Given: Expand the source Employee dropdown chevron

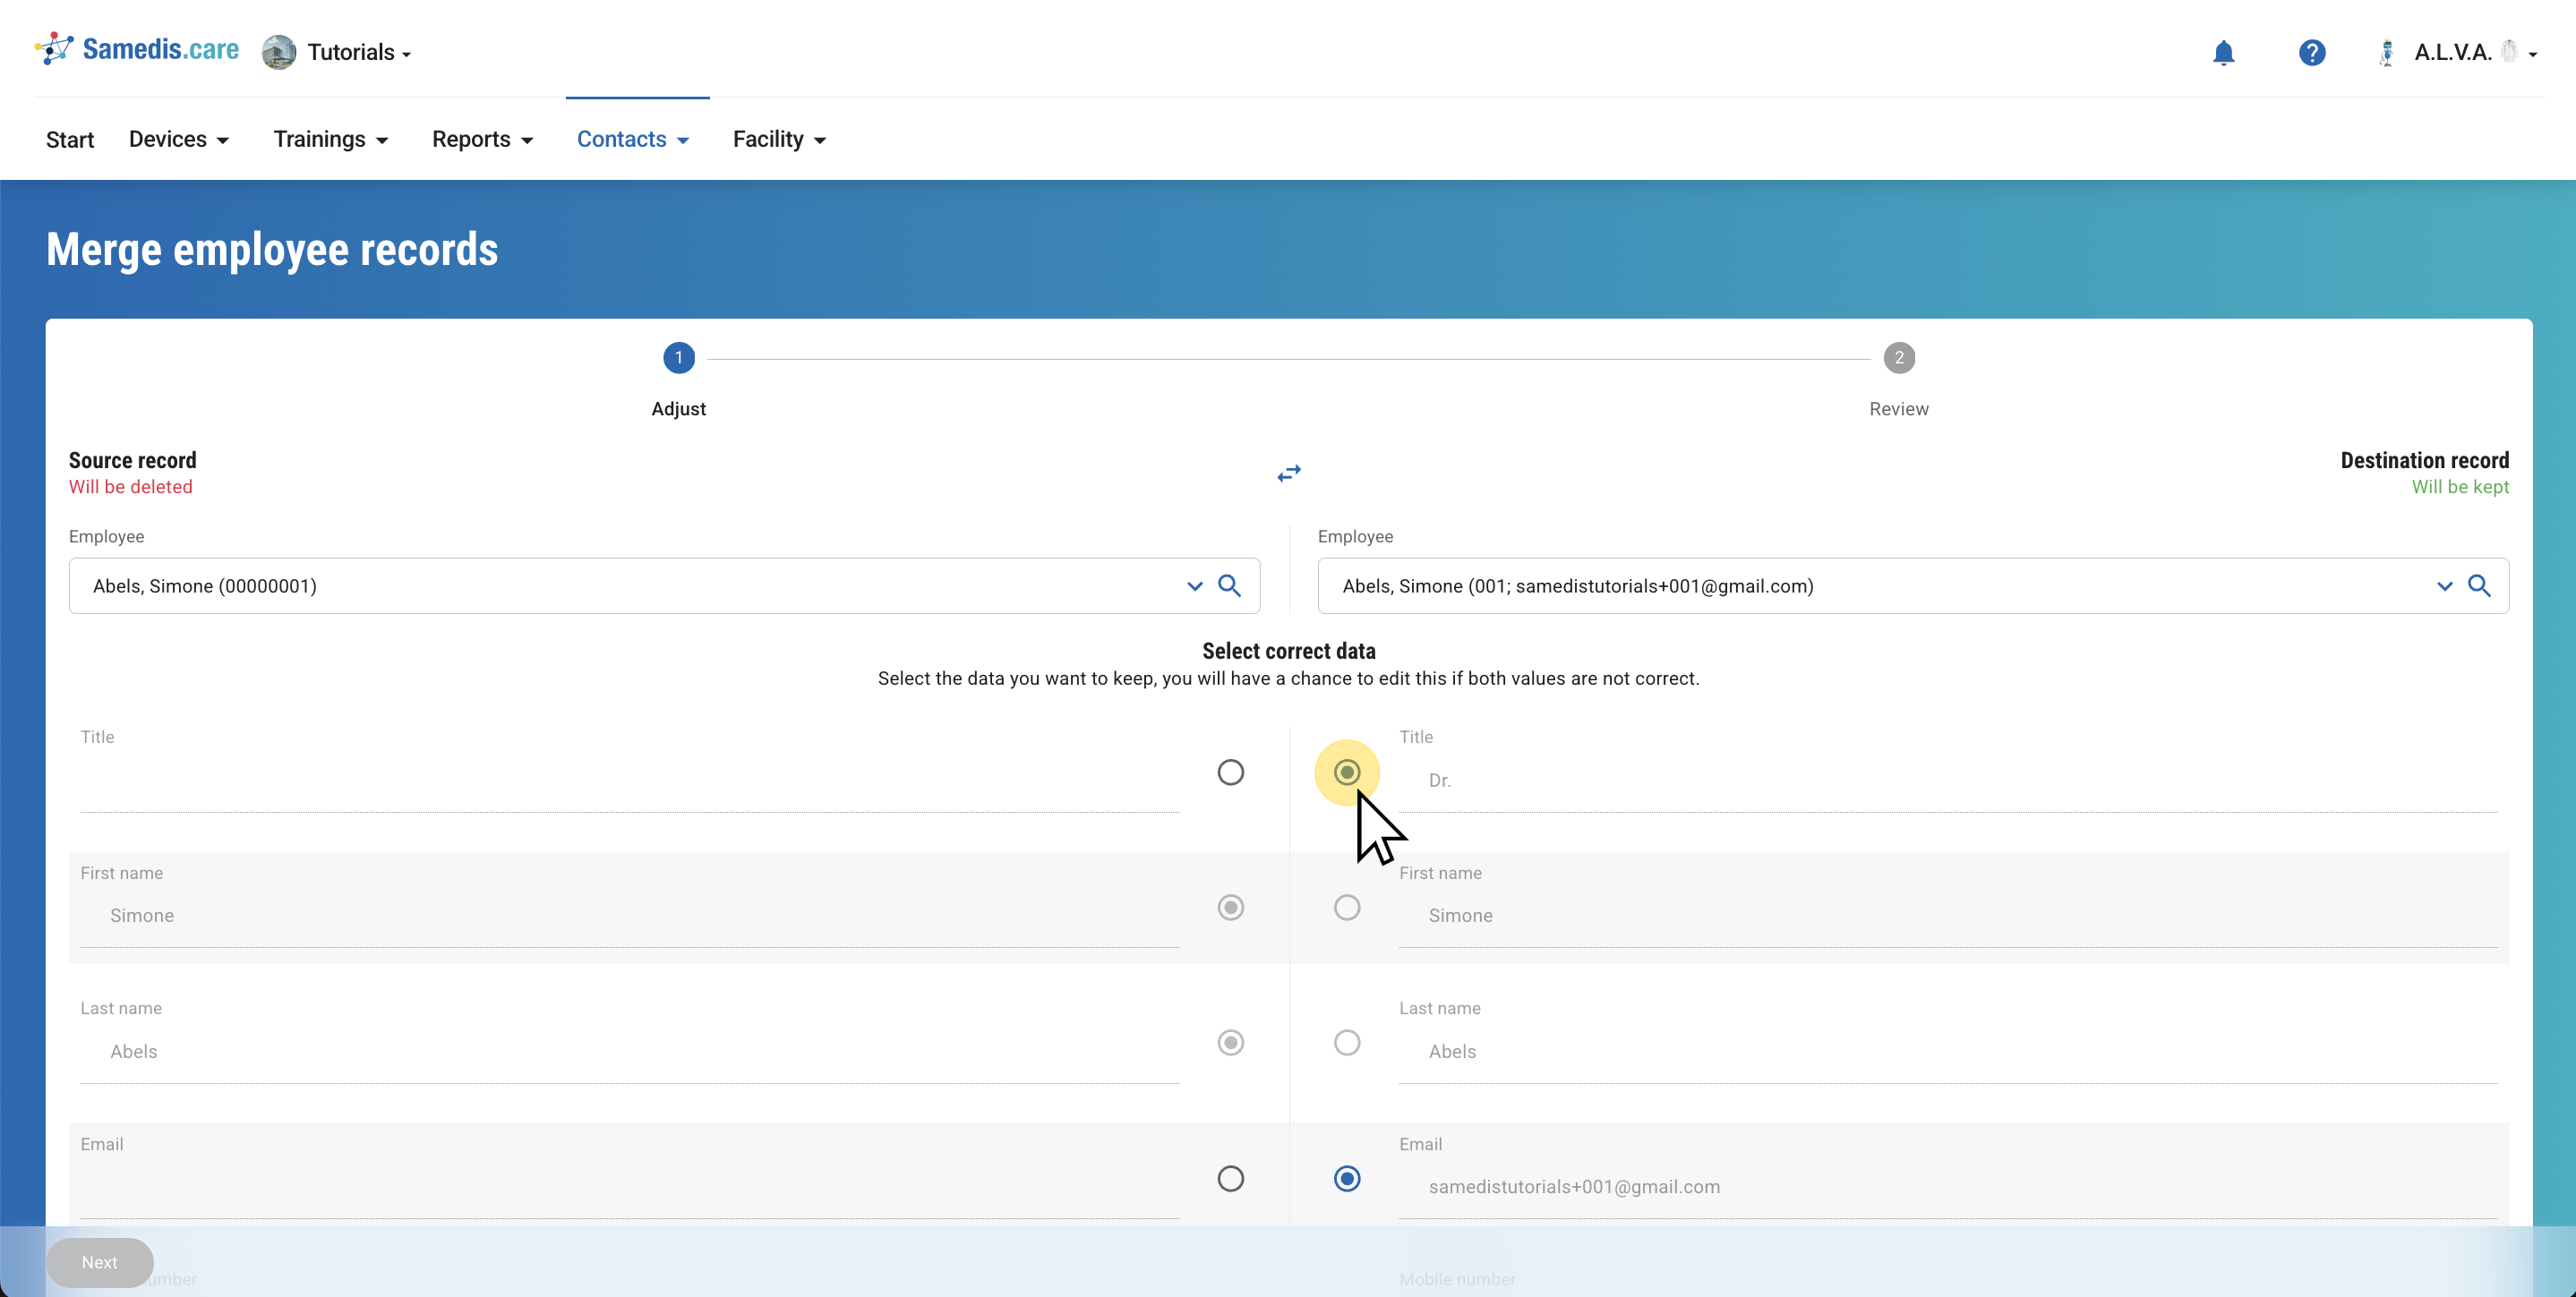Looking at the screenshot, I should click(1194, 586).
